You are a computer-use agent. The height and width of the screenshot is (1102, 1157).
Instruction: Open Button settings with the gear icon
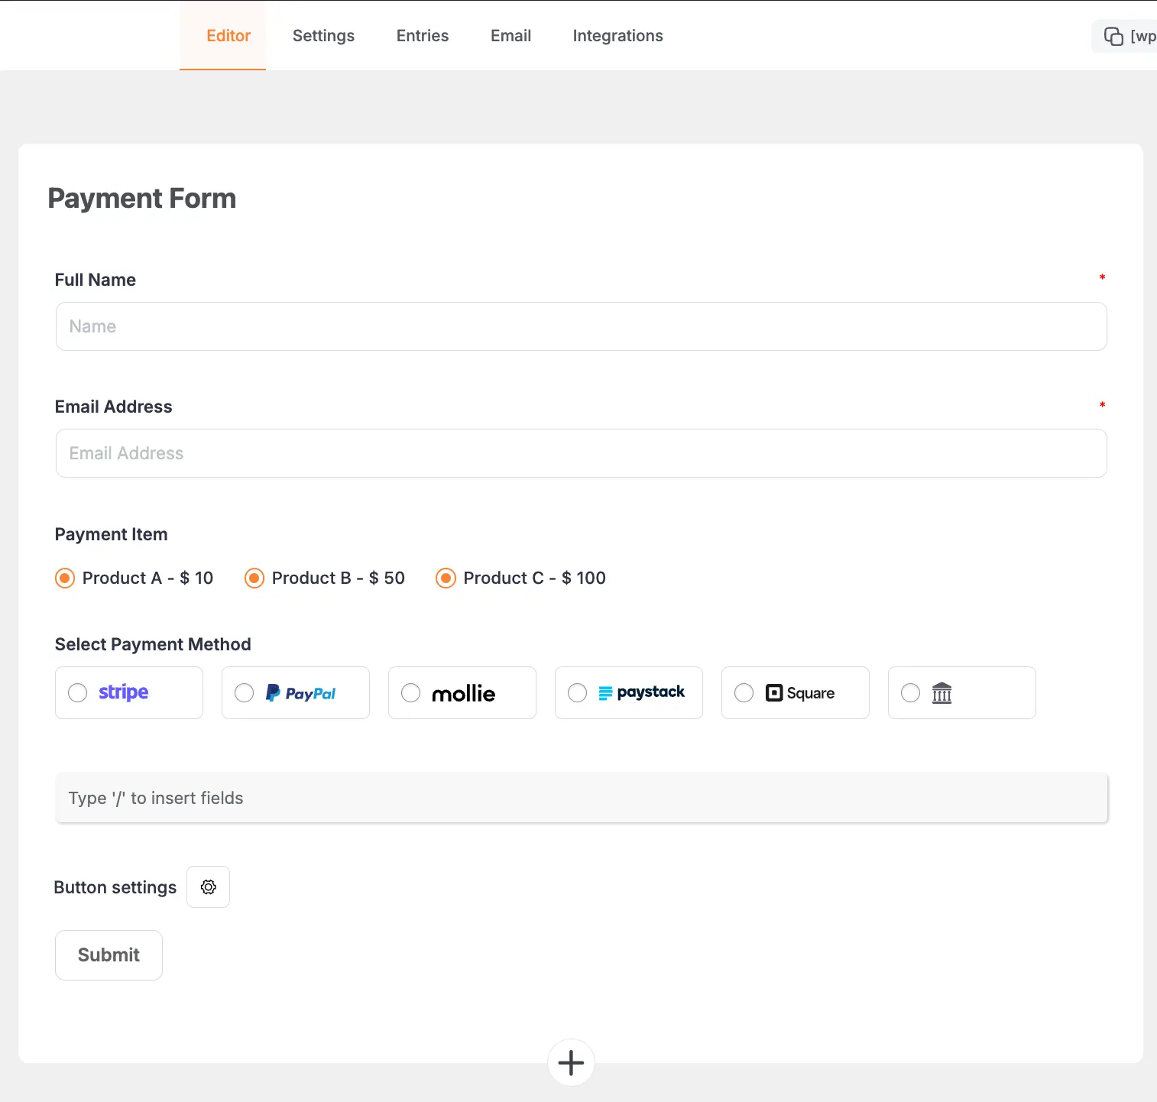(x=208, y=886)
